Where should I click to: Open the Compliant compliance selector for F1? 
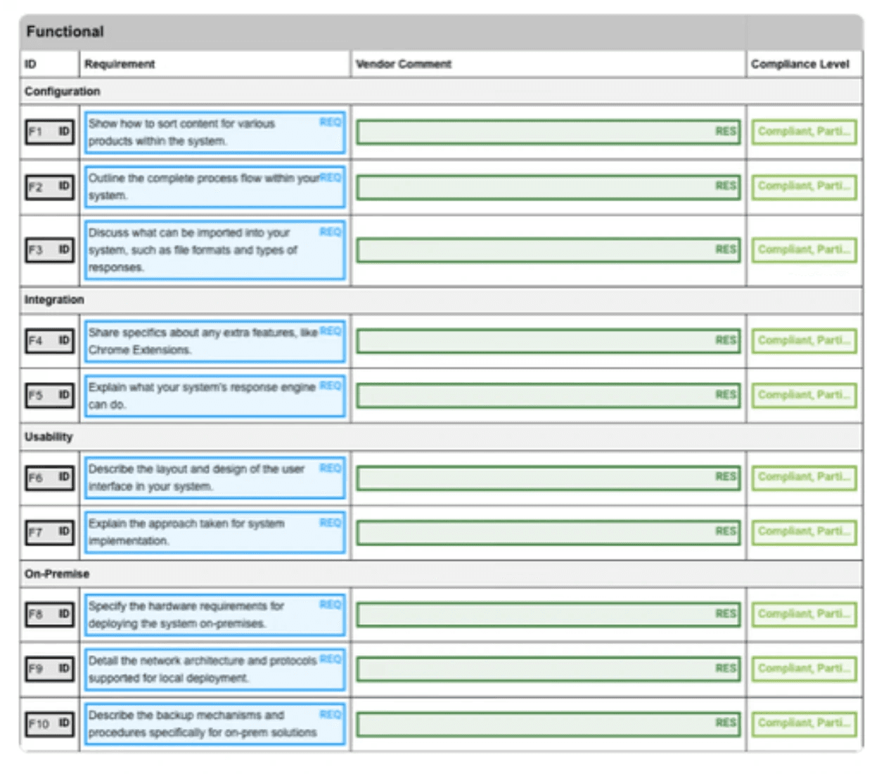click(804, 132)
